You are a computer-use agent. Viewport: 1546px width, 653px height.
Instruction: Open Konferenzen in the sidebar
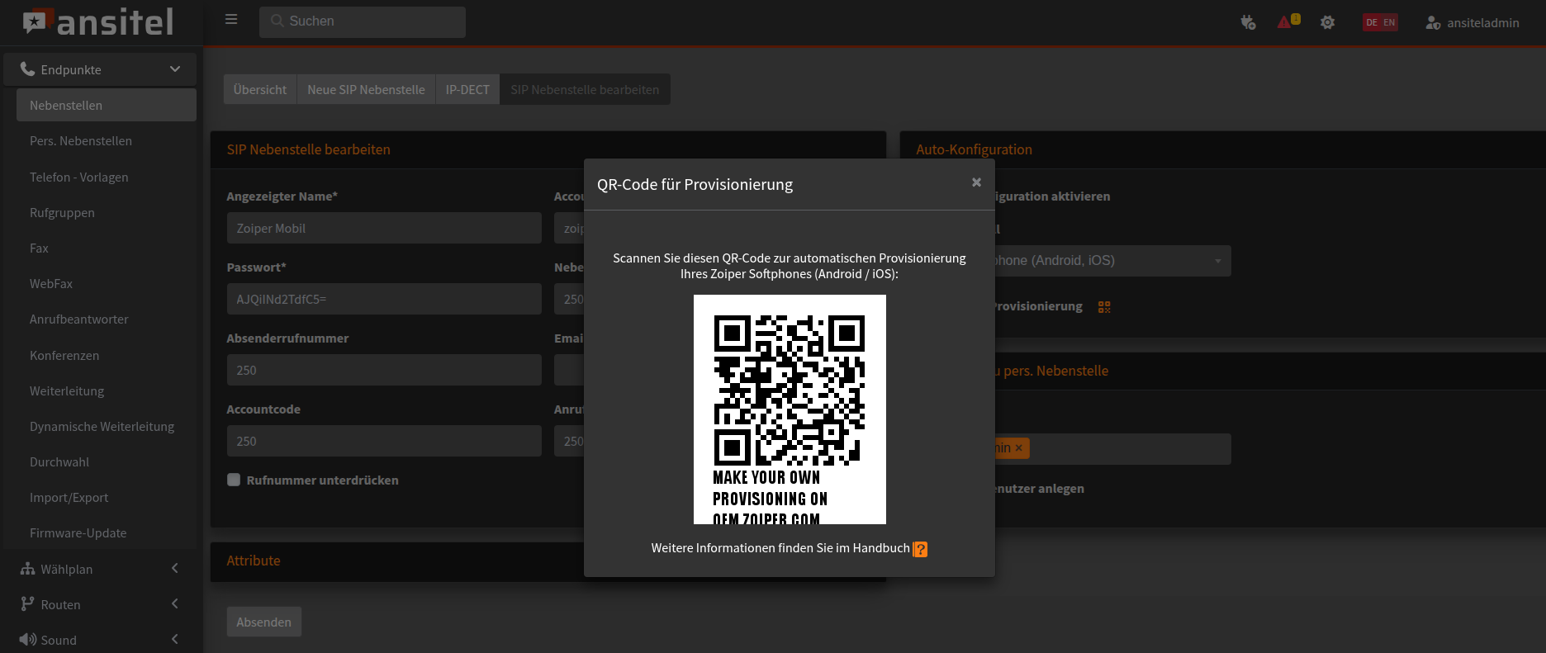[107, 356]
